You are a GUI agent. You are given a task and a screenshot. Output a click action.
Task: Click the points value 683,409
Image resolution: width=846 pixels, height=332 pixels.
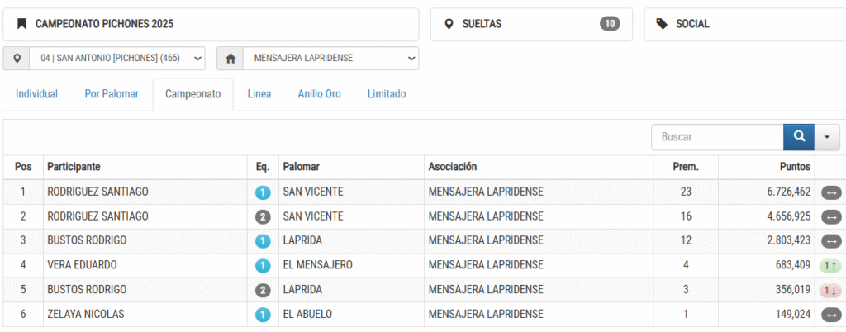click(x=795, y=265)
